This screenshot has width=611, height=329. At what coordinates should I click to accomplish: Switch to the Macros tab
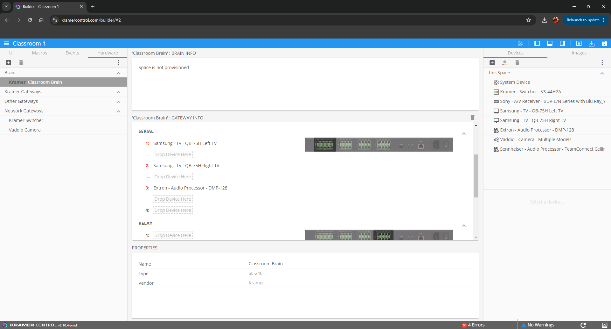pyautogui.click(x=39, y=53)
